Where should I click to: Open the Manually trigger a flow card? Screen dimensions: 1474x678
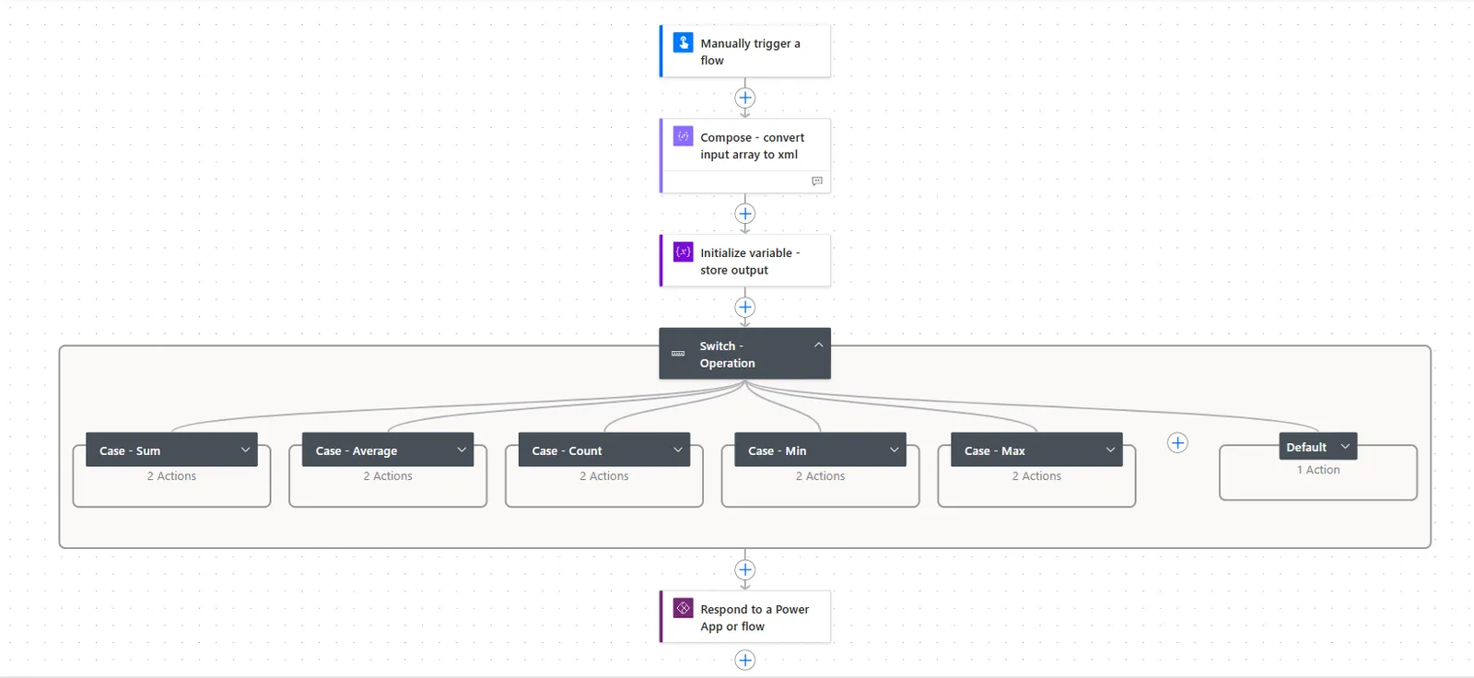pyautogui.click(x=745, y=52)
